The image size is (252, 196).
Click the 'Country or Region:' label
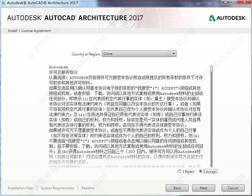86,54
